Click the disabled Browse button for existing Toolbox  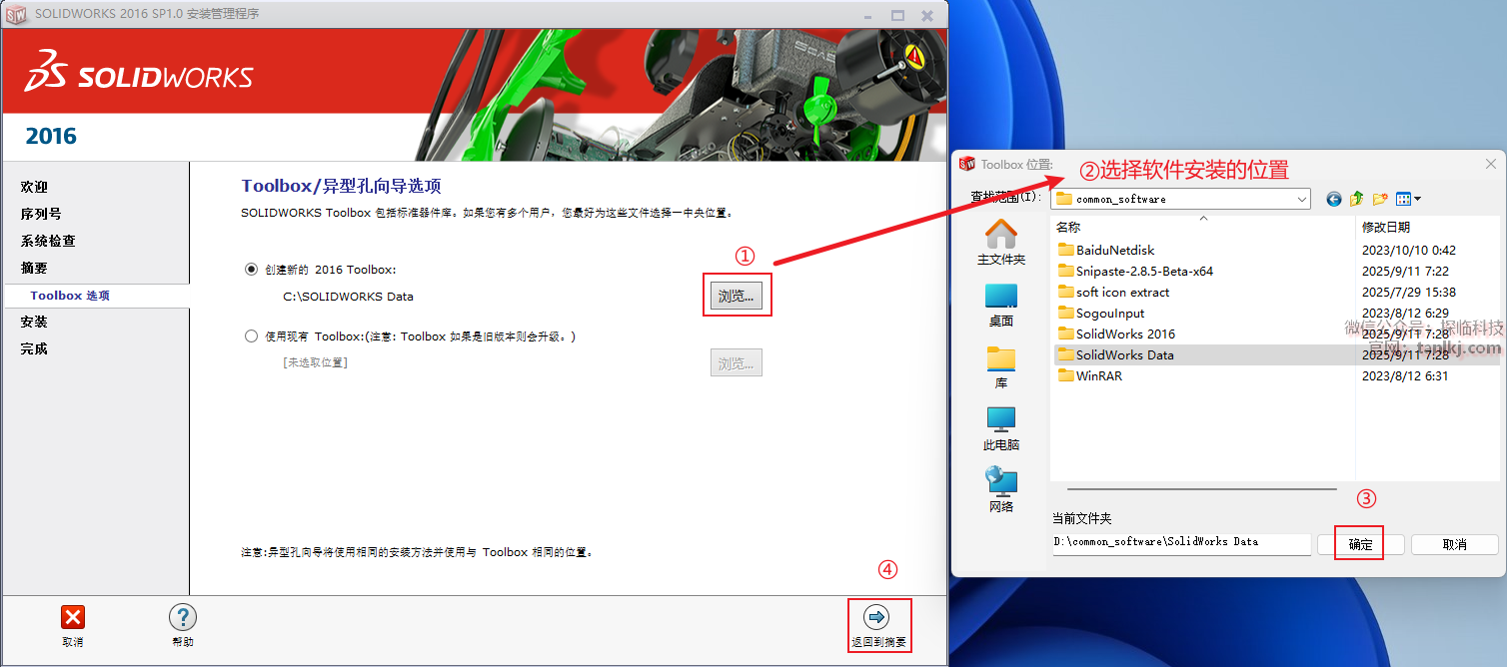coord(737,363)
